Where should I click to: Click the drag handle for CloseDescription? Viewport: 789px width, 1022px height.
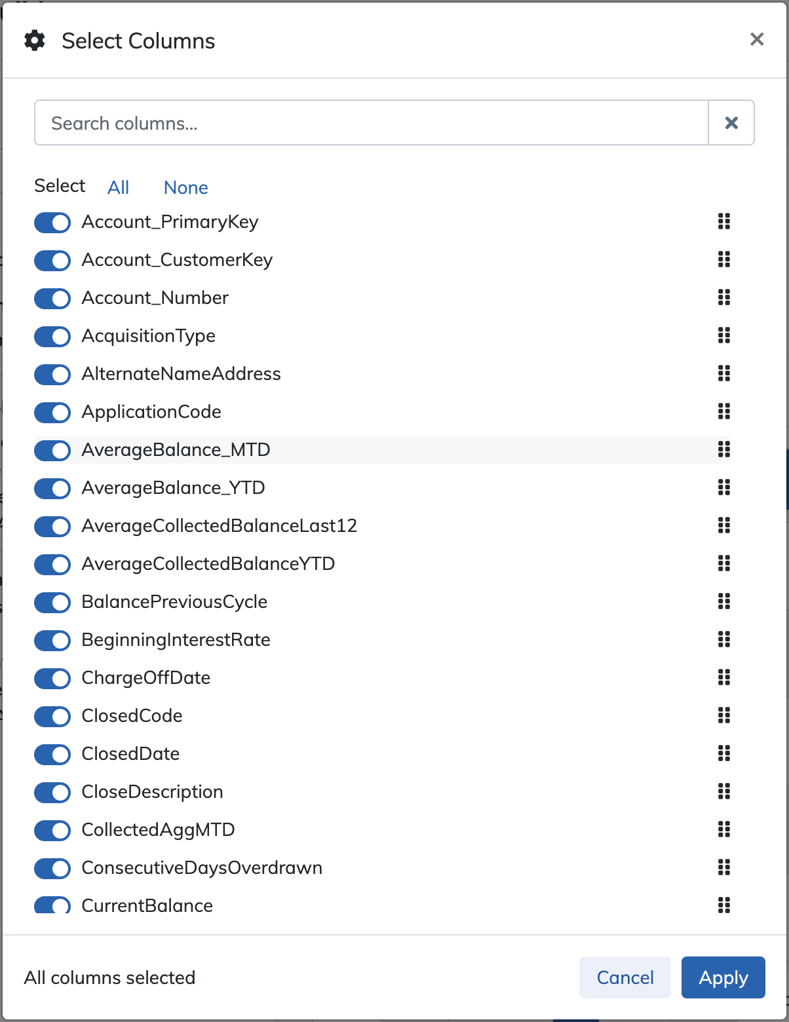point(723,792)
